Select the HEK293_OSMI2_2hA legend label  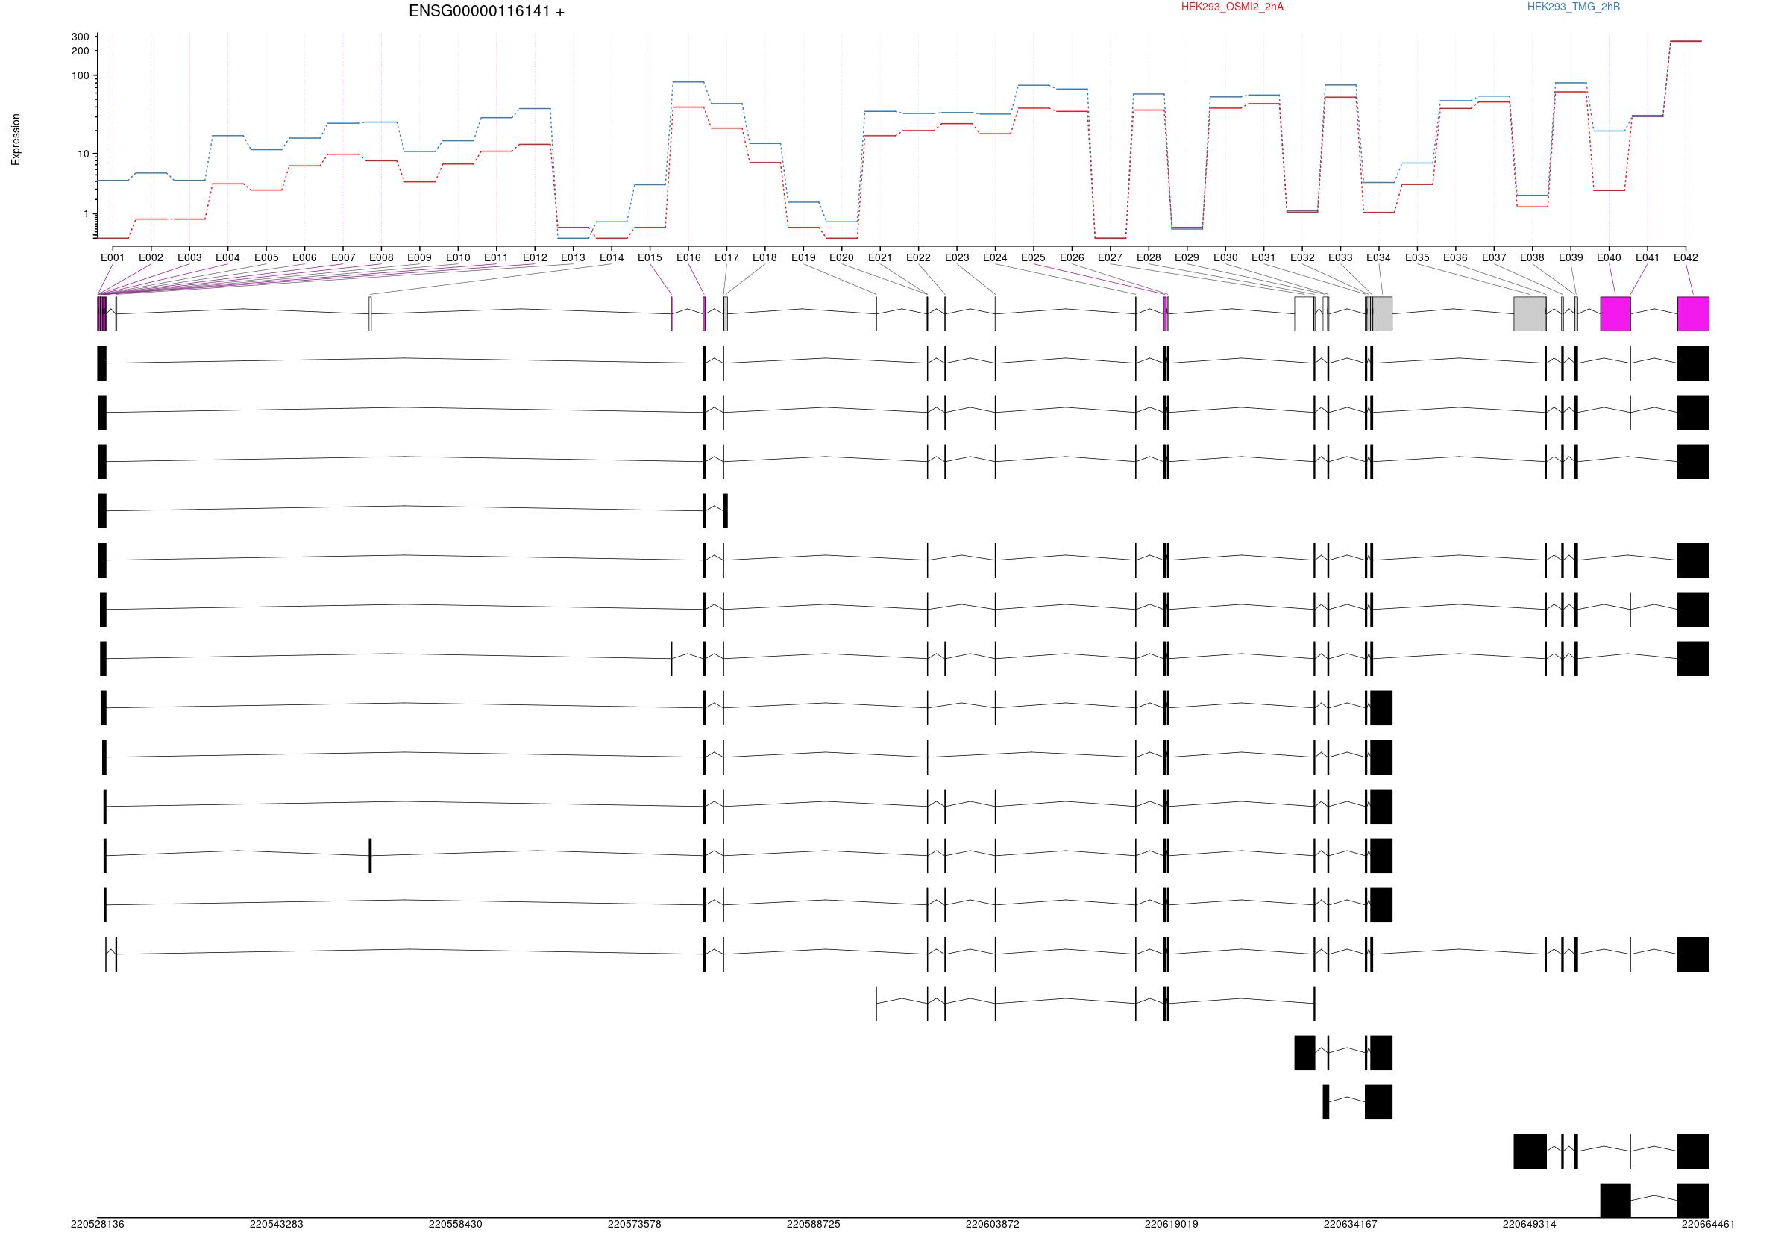tap(1232, 7)
